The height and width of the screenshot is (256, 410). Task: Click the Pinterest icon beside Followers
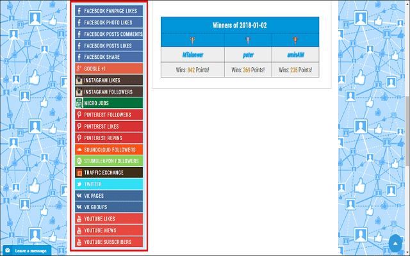(x=79, y=115)
